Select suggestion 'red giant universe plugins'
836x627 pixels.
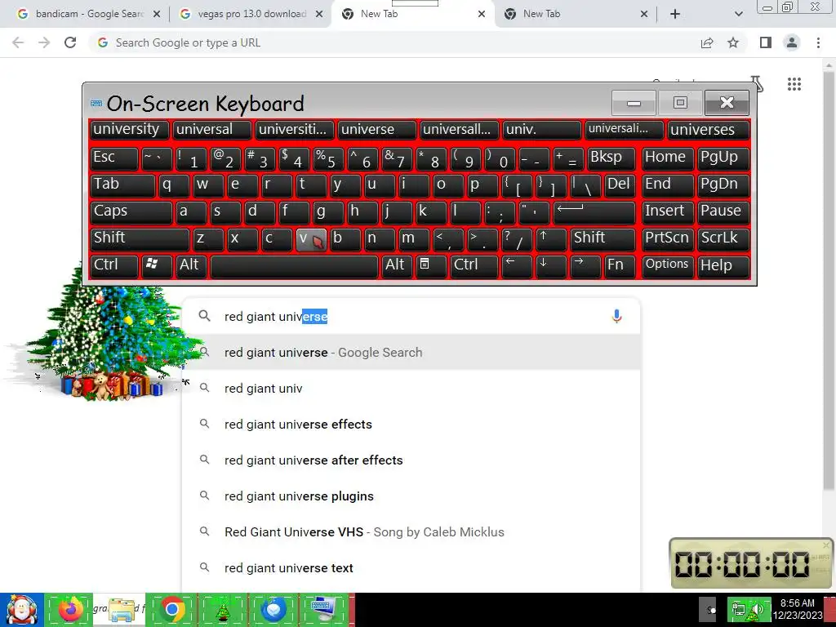tap(411, 496)
